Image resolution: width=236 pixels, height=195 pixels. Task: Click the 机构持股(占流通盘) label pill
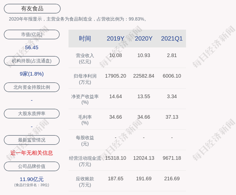32,61
